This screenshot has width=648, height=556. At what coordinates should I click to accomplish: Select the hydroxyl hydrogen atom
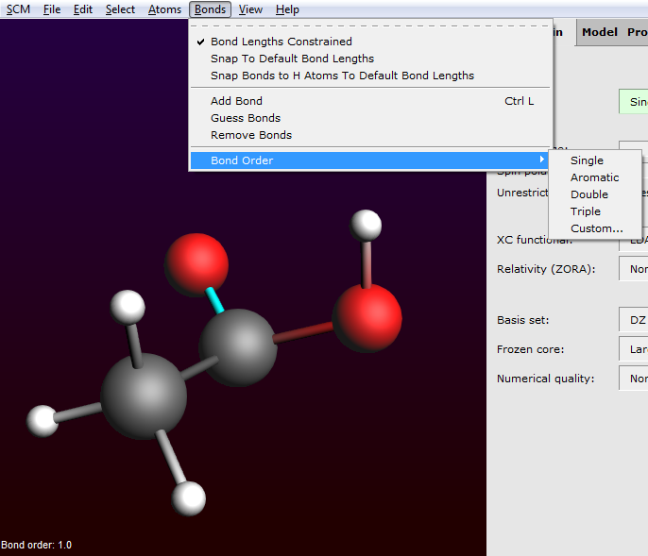point(366,225)
